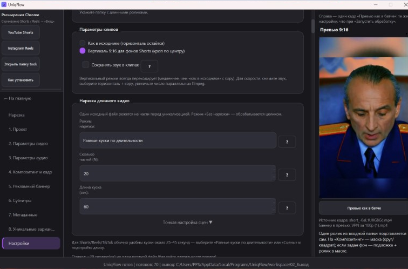
Task: Click Нарезка длинного видео group title
Action: (104, 101)
